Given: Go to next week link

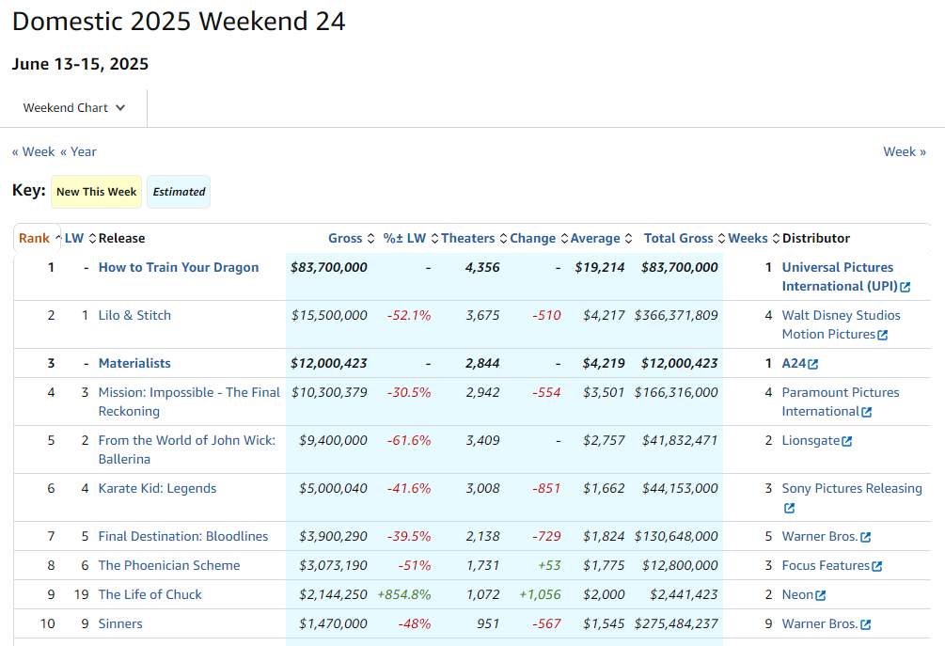Looking at the screenshot, I should point(905,151).
